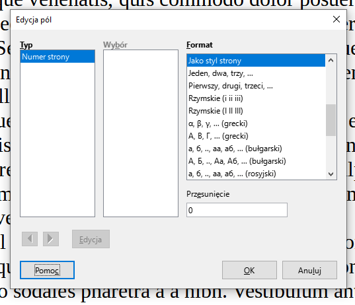This screenshot has width=355, height=305.
Task: Select lowercase 'Rzymskie (i ii iii)' format
Action: point(256,98)
